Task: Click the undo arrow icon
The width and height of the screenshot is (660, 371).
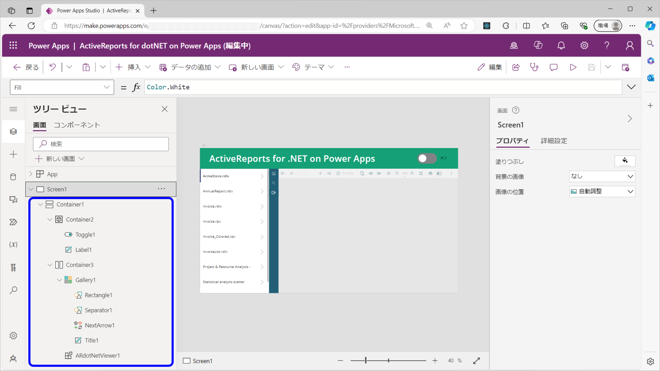Action: pyautogui.click(x=53, y=67)
